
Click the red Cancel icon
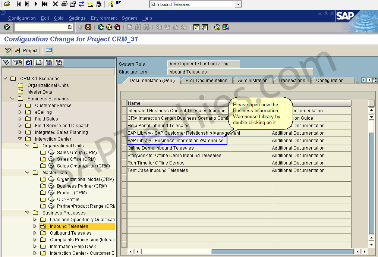[117, 27]
